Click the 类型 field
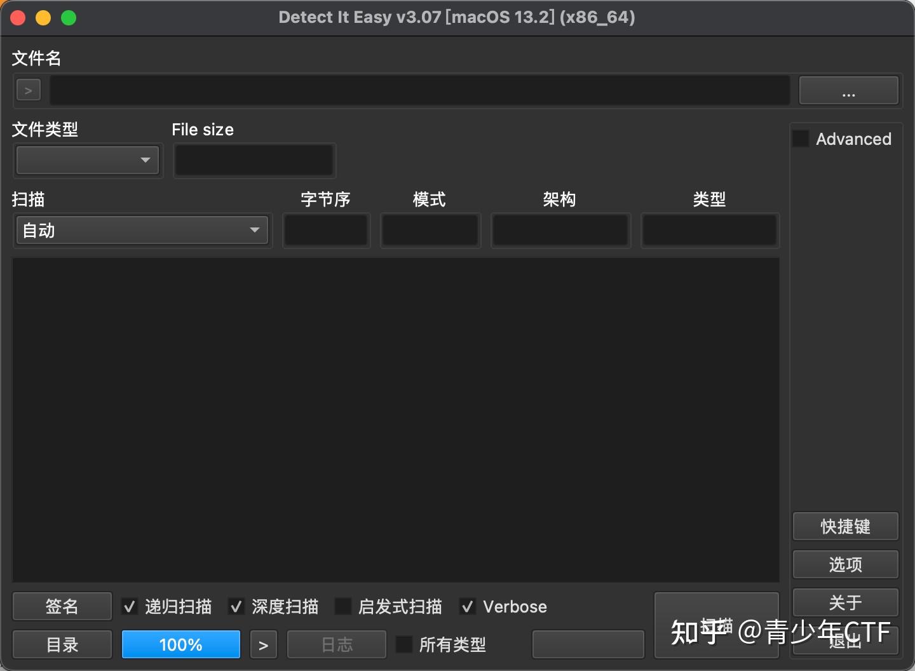This screenshot has width=915, height=671. tap(710, 230)
